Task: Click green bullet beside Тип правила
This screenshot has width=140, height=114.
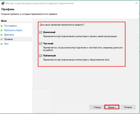Action: coord(1,26)
